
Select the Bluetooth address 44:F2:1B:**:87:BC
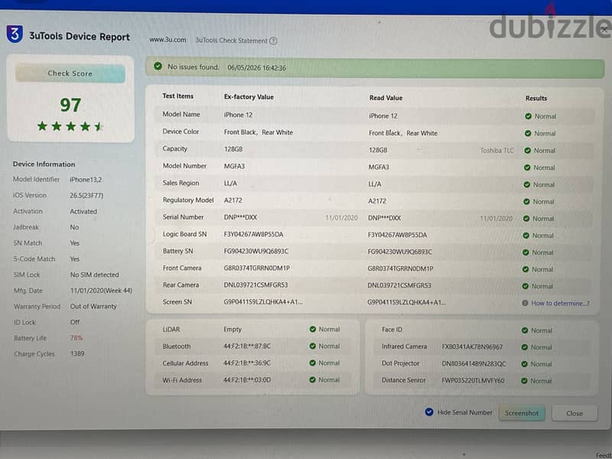pos(247,347)
